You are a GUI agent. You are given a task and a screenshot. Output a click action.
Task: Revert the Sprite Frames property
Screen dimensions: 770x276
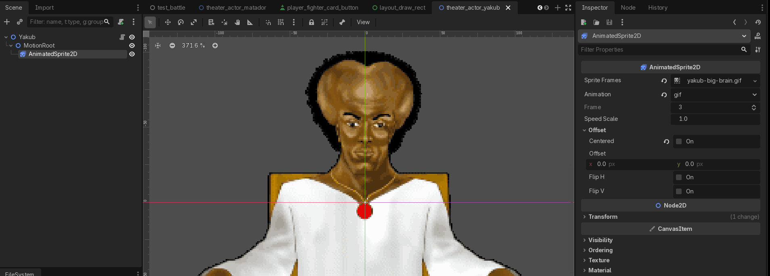coord(664,81)
